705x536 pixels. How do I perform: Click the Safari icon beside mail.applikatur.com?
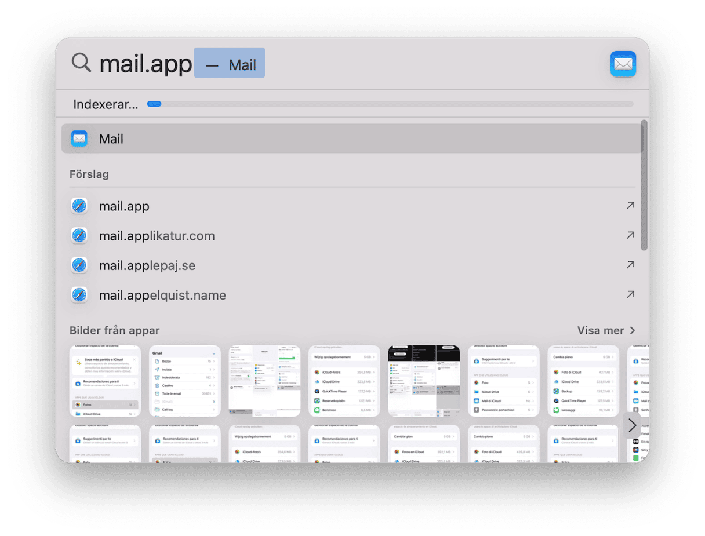point(79,236)
